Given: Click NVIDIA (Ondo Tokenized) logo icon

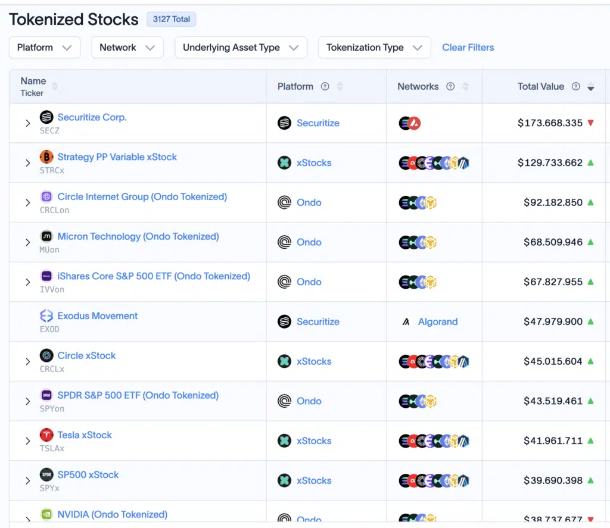Looking at the screenshot, I should [x=46, y=514].
